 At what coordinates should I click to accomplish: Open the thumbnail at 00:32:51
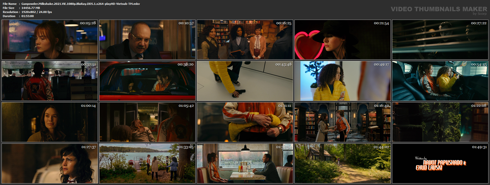tap(50, 81)
